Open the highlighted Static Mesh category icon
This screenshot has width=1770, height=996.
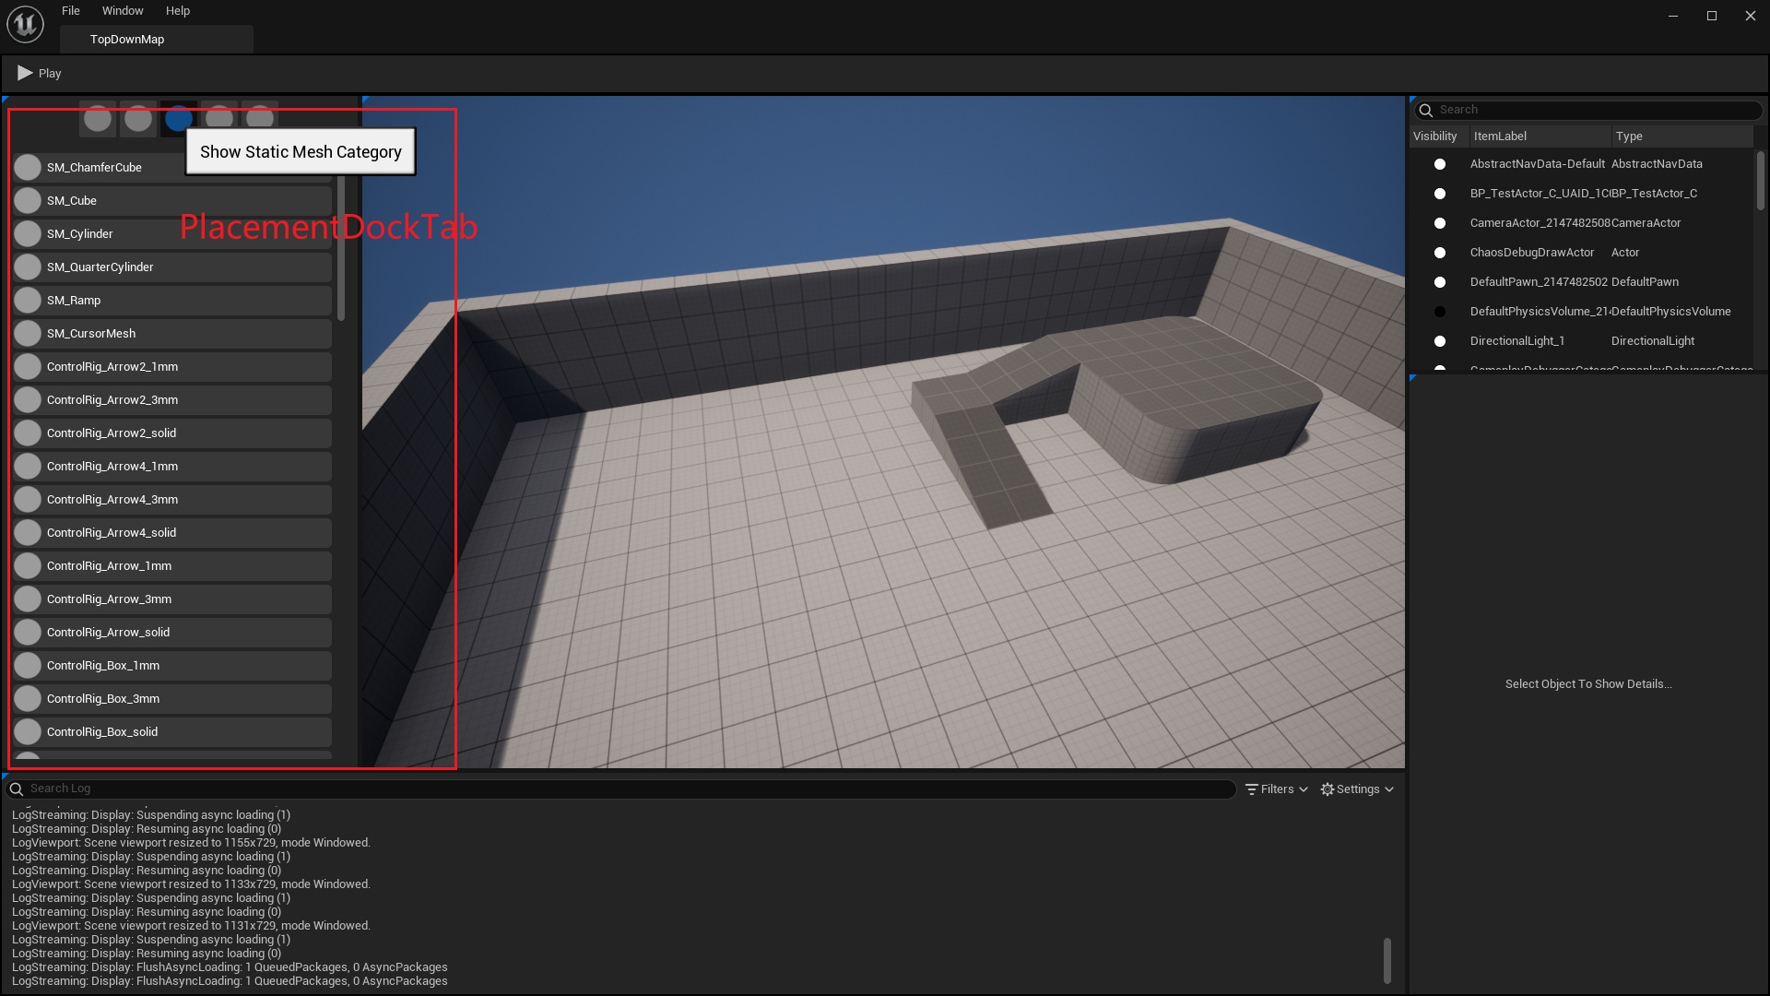[x=178, y=119]
